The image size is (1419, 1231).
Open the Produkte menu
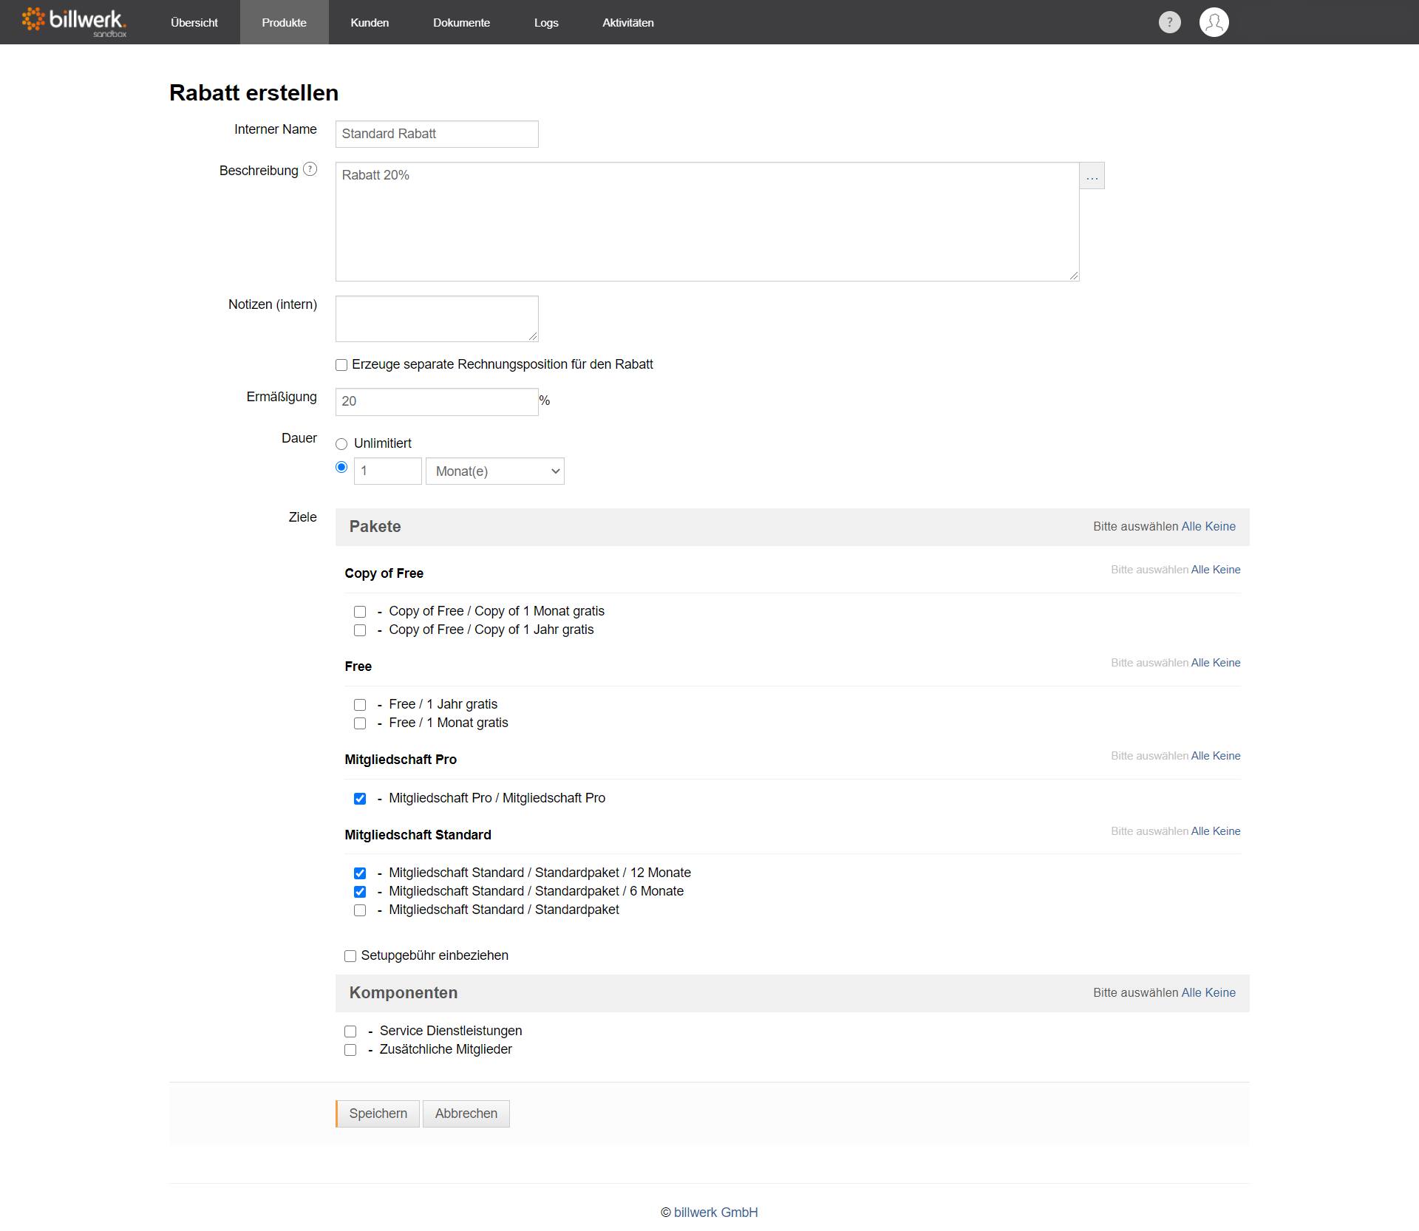pos(284,22)
